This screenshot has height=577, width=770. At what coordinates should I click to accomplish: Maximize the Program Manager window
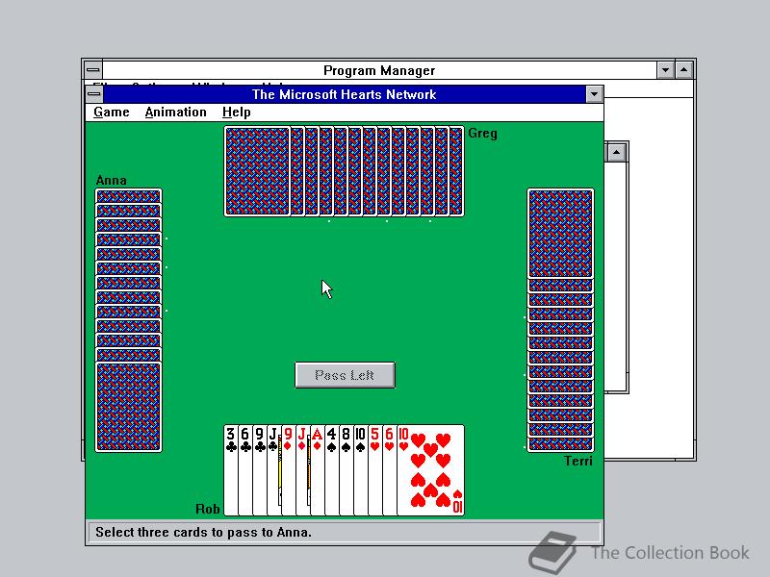pos(684,70)
